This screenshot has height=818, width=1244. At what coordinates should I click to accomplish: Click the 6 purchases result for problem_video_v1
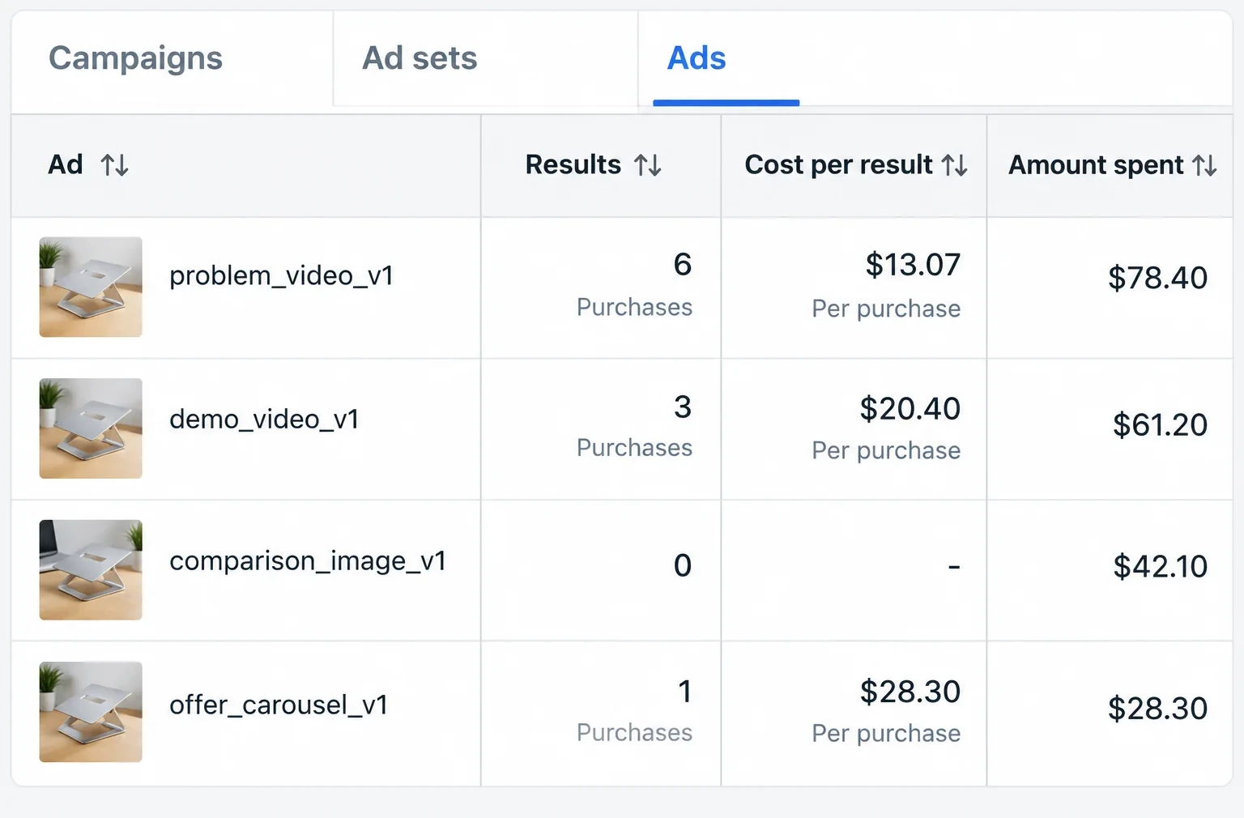[683, 265]
